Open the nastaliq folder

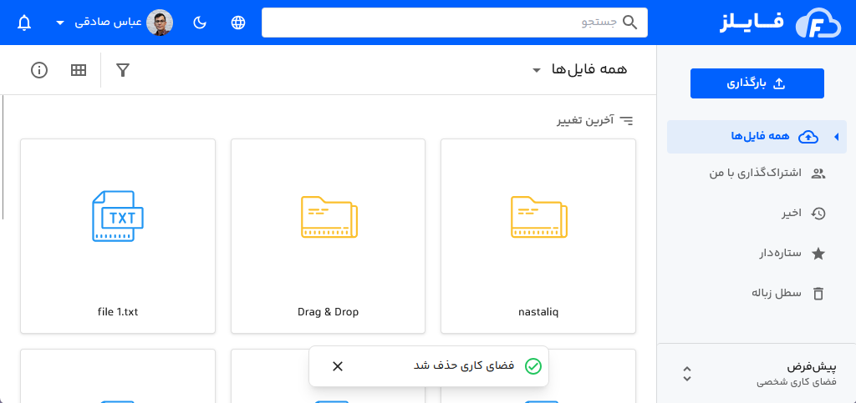(538, 236)
